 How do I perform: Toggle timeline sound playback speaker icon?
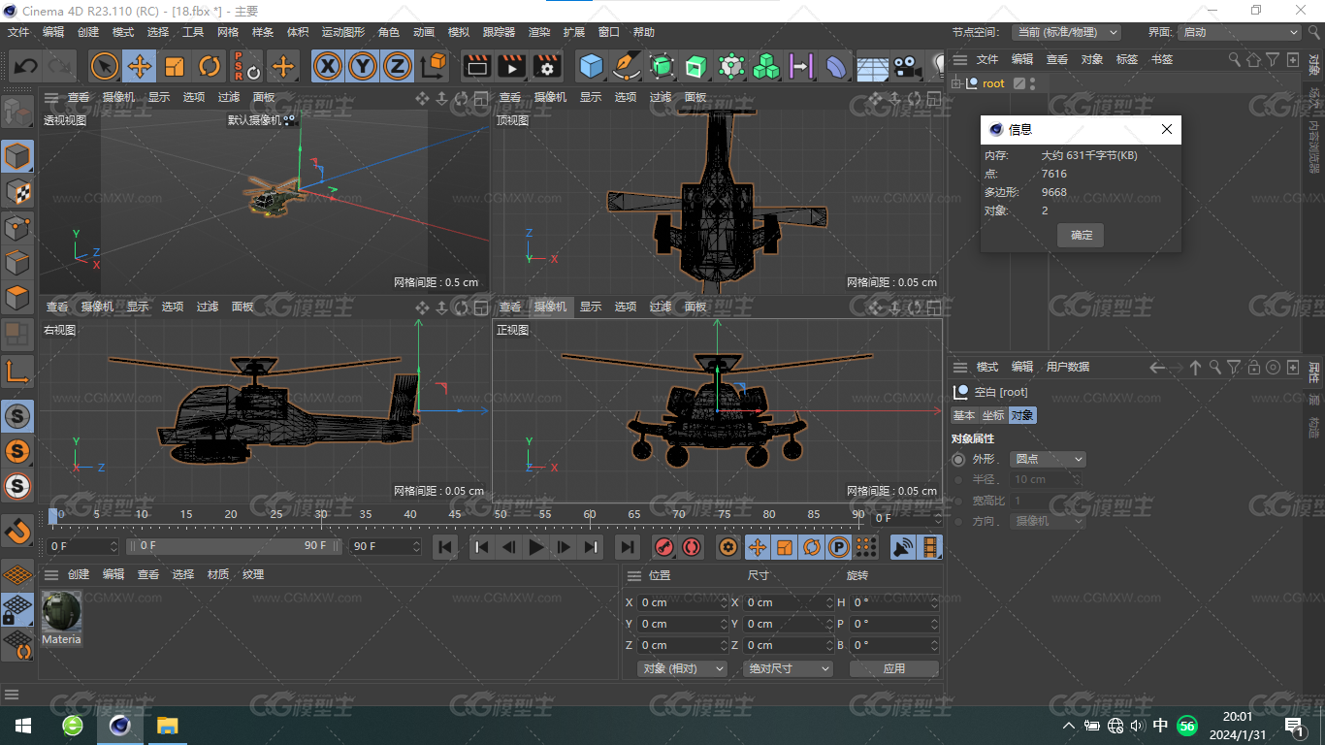point(903,548)
